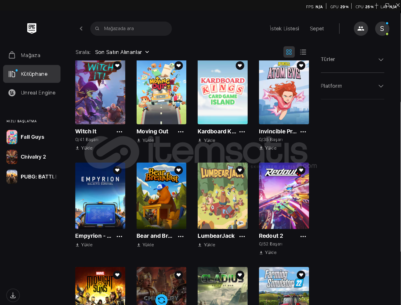Click the magnifier icon in search bar
Viewport: 401px width, 305px height.
[x=97, y=29]
